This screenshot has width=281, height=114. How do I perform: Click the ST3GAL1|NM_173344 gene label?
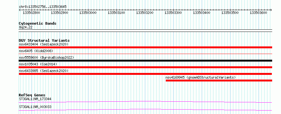(x=35, y=99)
